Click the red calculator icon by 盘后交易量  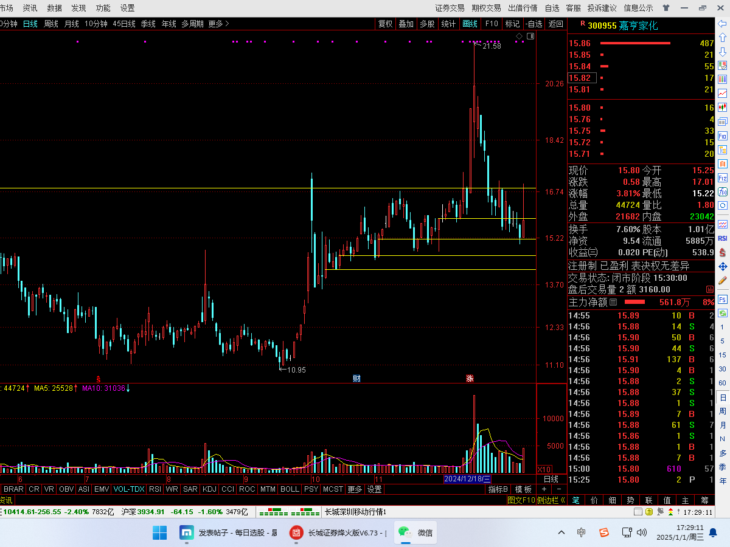click(709, 290)
